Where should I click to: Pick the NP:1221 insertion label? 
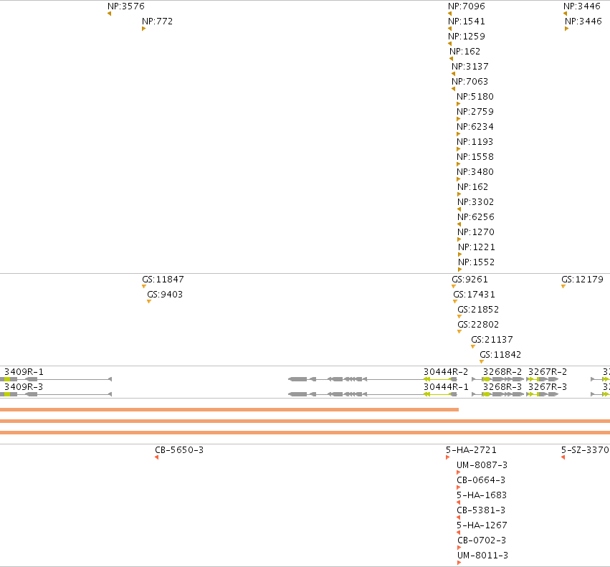pos(477,247)
